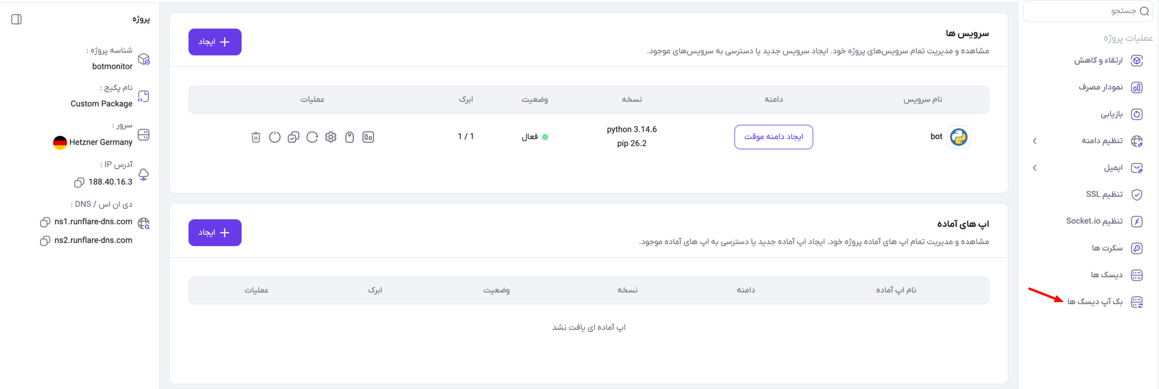Copy ns1.runflare-dns.com nameserver

pos(45,222)
